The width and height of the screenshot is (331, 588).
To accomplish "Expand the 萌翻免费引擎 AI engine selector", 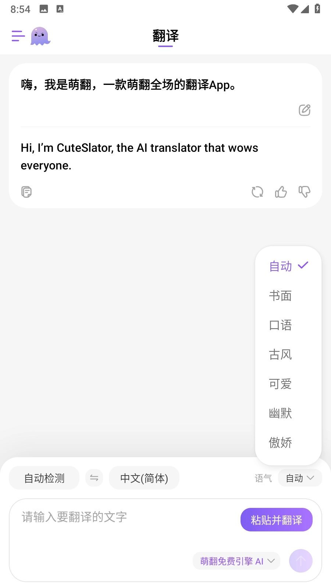I will point(236,561).
